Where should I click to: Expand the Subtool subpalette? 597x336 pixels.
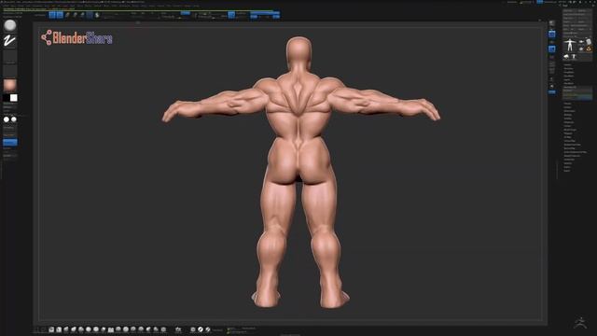(x=568, y=64)
